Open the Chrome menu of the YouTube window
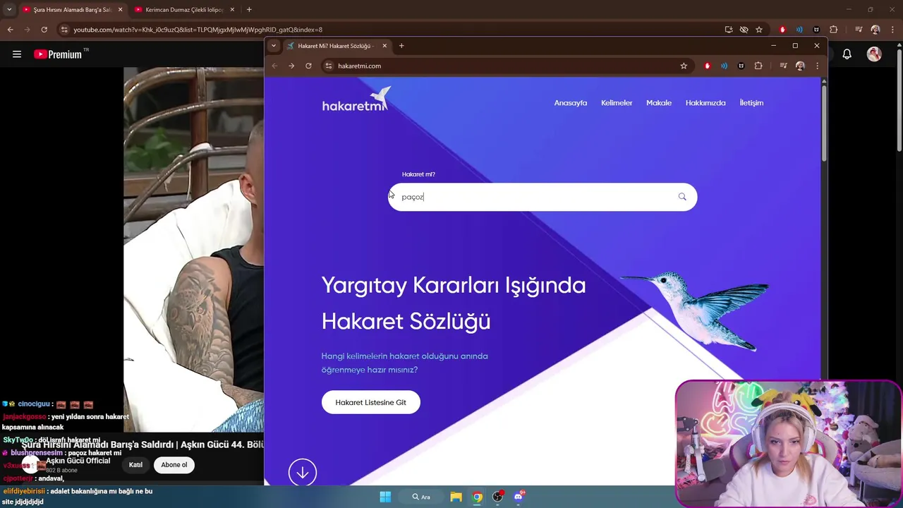This screenshot has height=508, width=903. tap(892, 30)
